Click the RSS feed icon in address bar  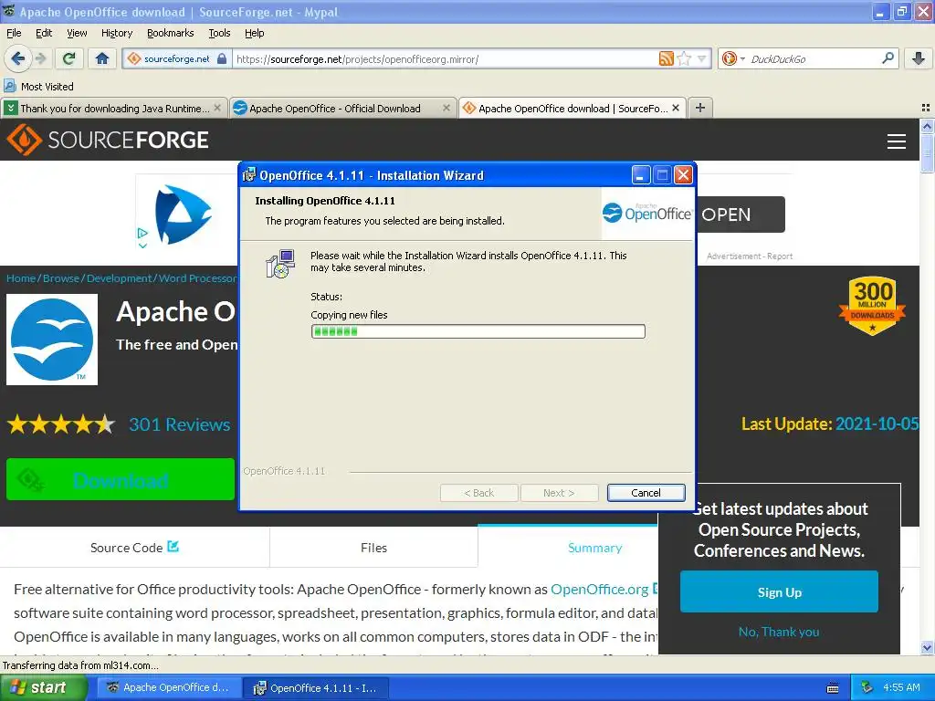pos(666,58)
